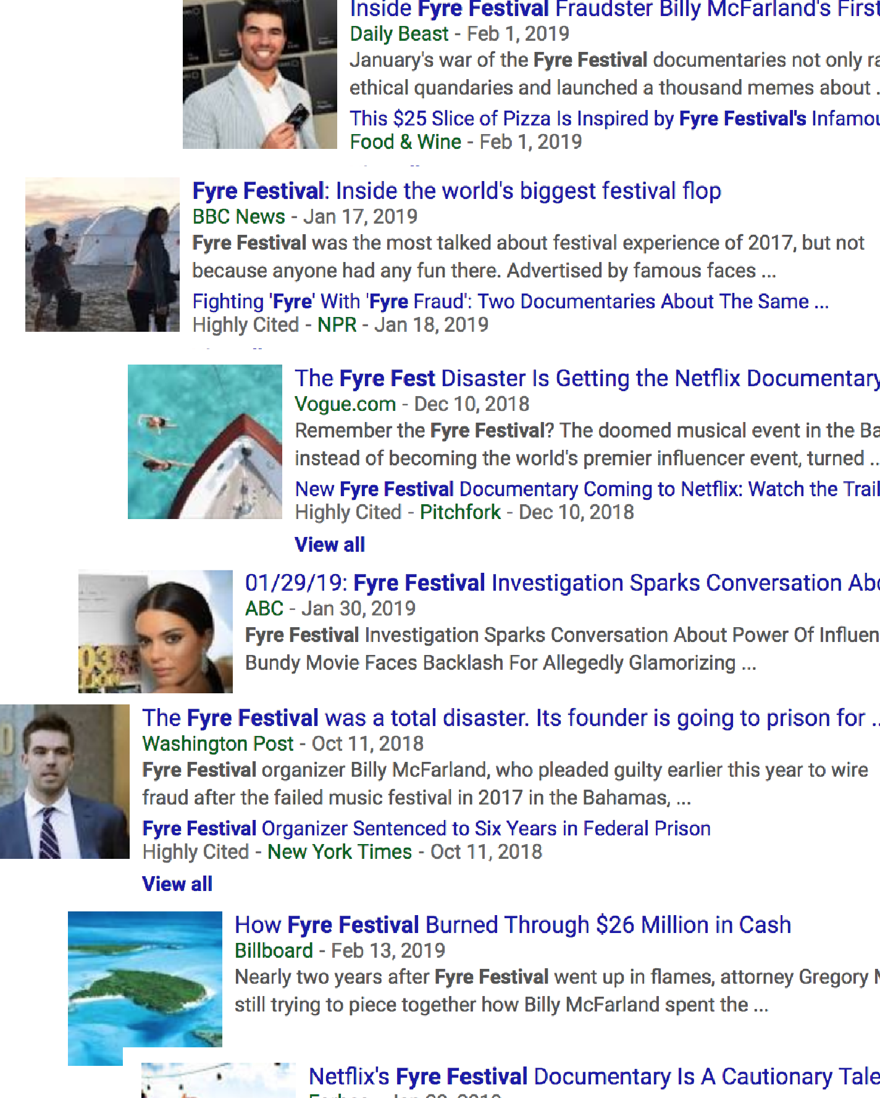This screenshot has height=1098, width=880.
Task: Open Pitchfork 'New Fyre Festival Documentary' link
Action: (x=587, y=489)
